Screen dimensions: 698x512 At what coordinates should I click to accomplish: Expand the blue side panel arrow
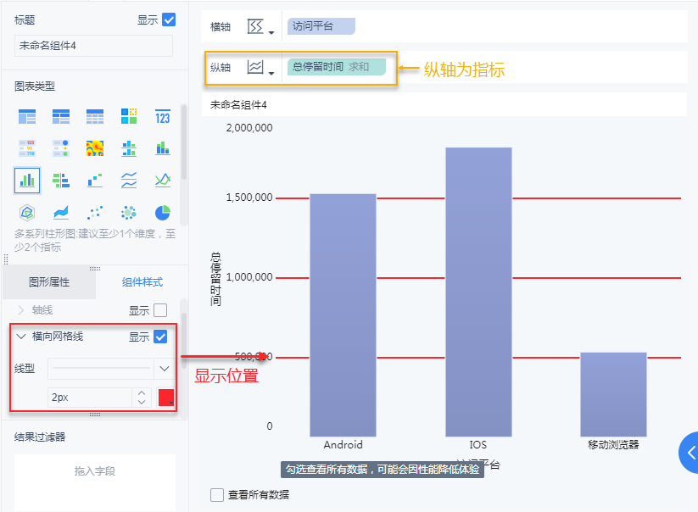[689, 453]
